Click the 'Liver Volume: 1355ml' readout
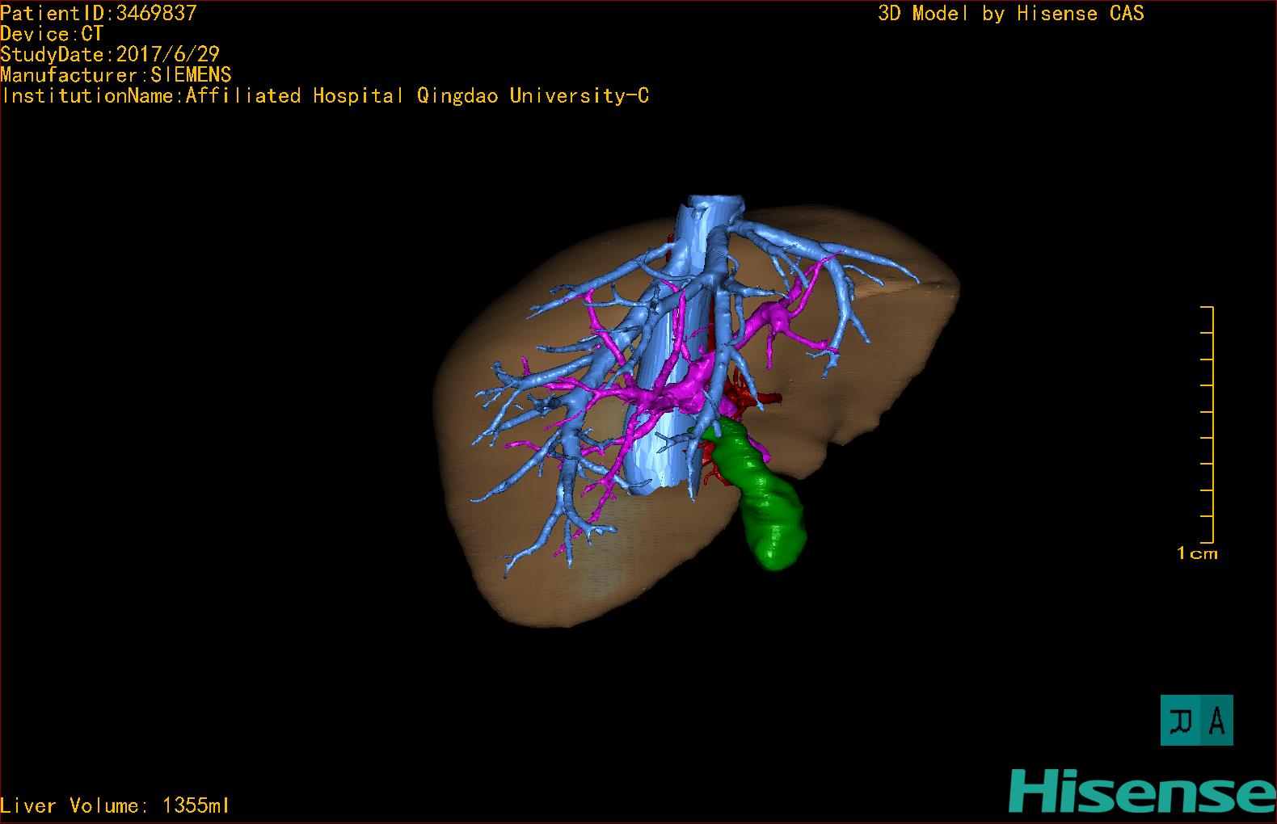The width and height of the screenshot is (1277, 824). (x=115, y=805)
